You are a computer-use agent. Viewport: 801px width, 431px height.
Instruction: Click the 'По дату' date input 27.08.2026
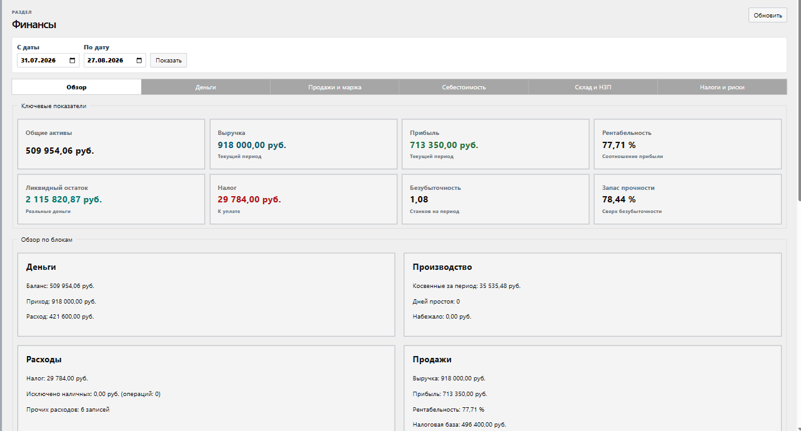(115, 61)
